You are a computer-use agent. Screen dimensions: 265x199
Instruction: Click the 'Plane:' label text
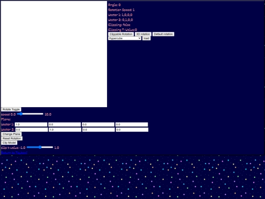[x=6, y=119]
